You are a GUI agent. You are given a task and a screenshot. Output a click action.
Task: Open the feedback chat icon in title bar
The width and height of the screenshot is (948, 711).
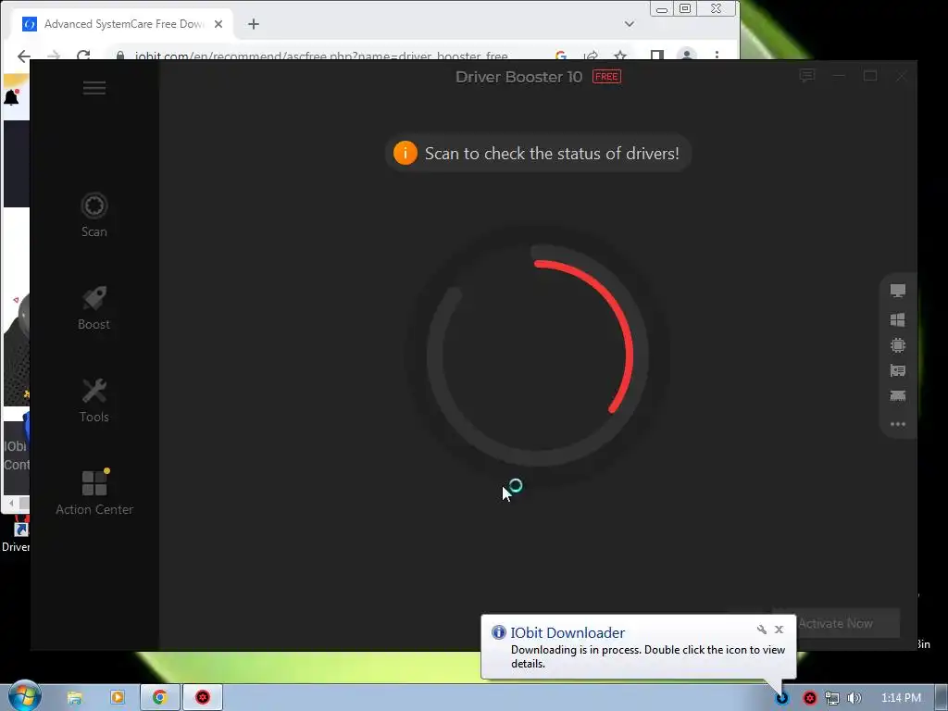[806, 76]
